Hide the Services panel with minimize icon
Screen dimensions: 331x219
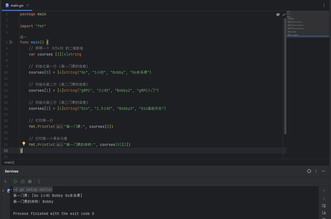coord(323,171)
